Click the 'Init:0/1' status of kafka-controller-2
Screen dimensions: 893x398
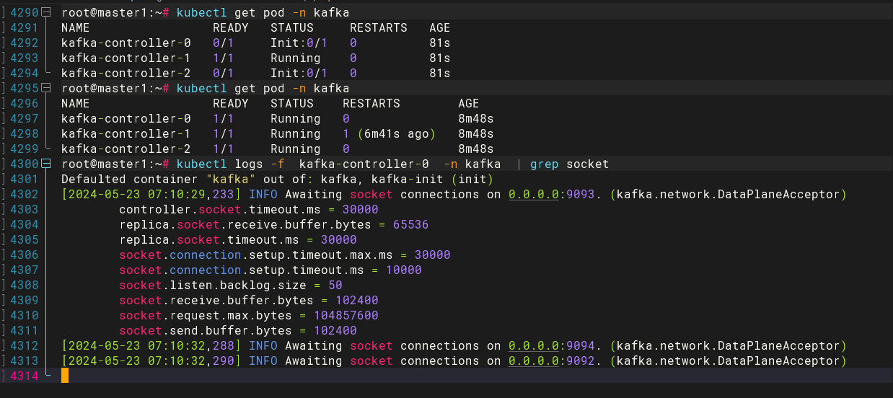point(299,74)
